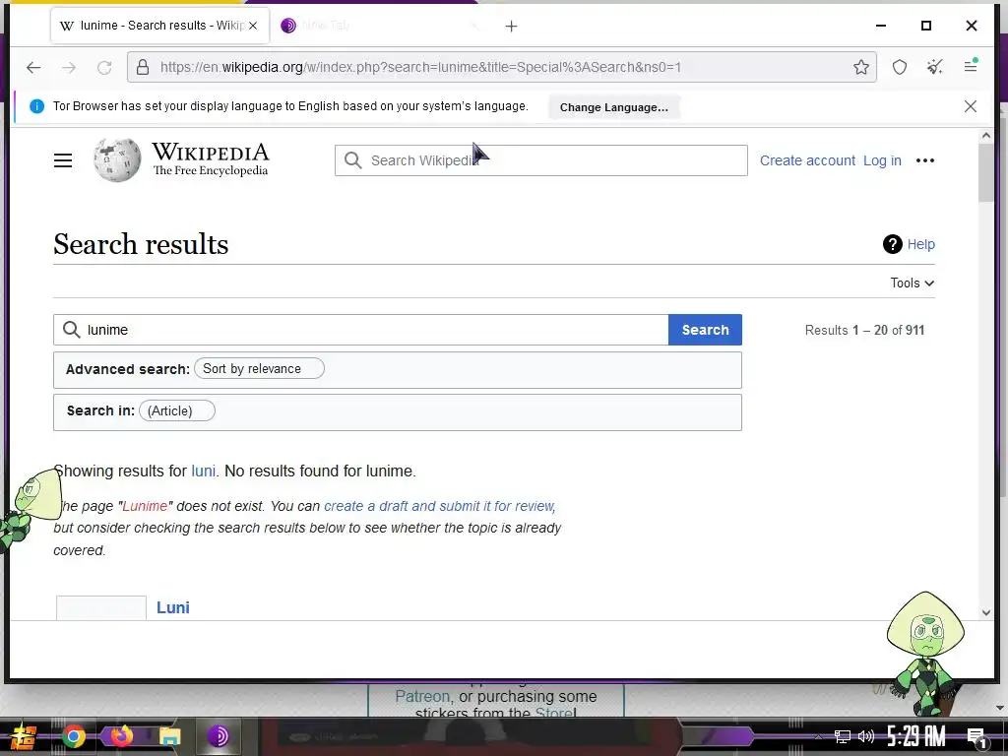Close the lunime Search results tab
The image size is (1008, 756).
coord(253,26)
